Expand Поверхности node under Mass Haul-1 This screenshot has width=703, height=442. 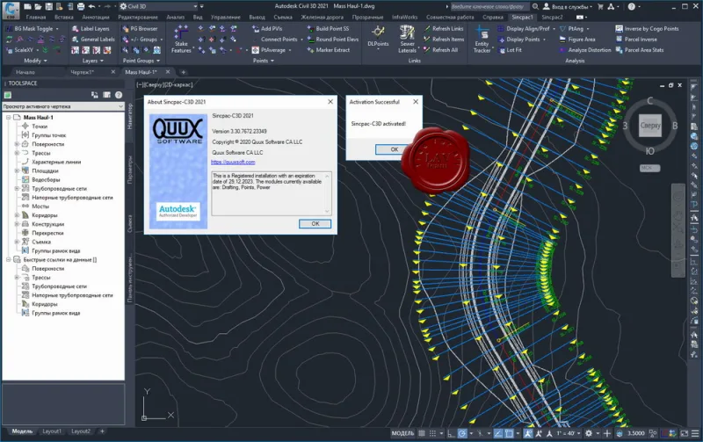[x=17, y=144]
